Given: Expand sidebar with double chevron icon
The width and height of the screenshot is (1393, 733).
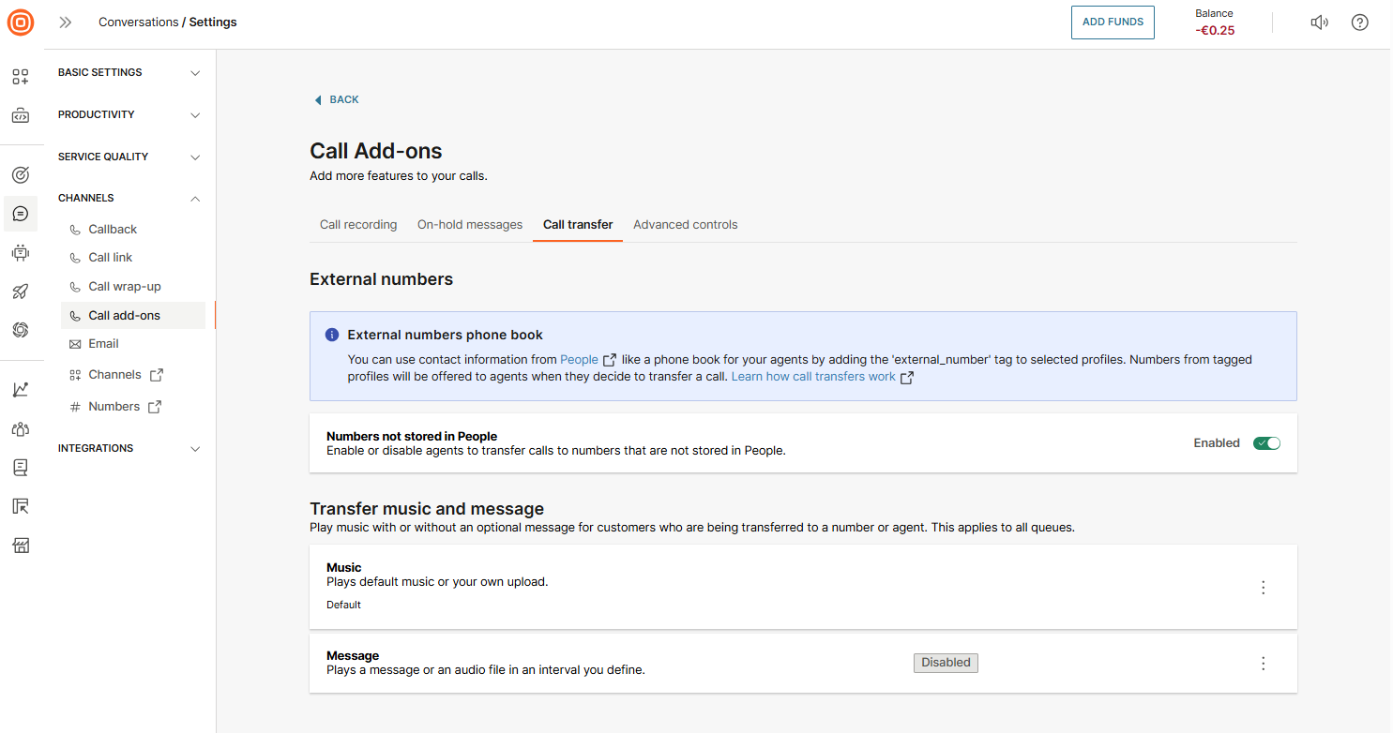Looking at the screenshot, I should coord(66,22).
